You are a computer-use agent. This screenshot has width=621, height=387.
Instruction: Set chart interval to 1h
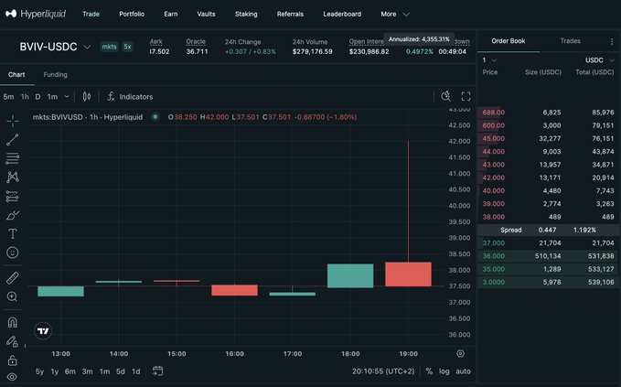(x=25, y=97)
